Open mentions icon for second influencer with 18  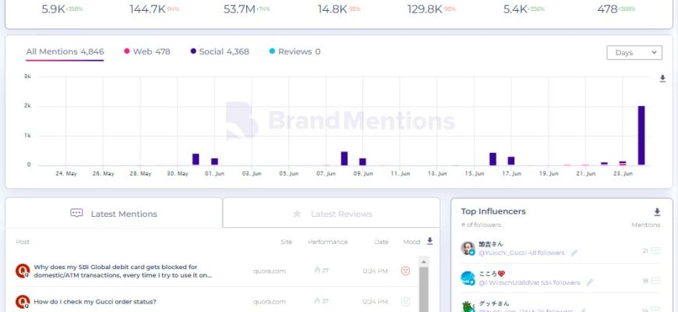coord(655,281)
